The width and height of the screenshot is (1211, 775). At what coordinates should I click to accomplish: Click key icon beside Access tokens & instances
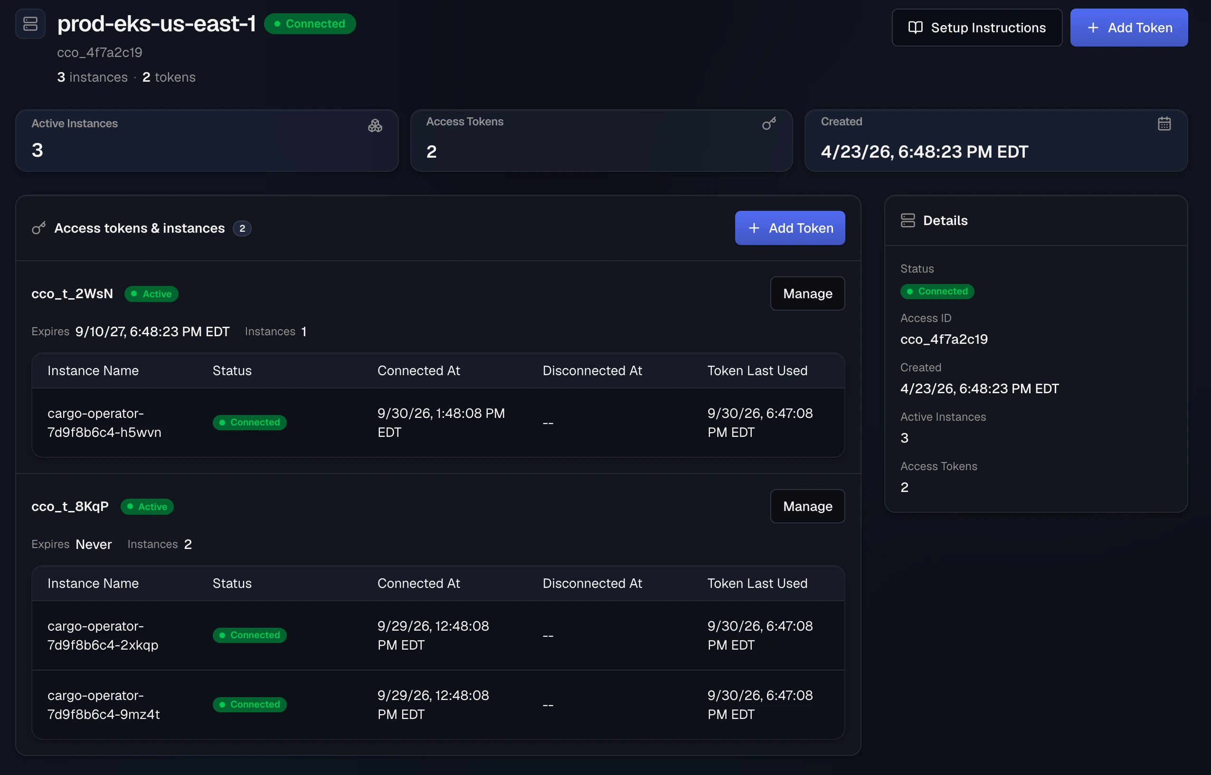pos(39,228)
